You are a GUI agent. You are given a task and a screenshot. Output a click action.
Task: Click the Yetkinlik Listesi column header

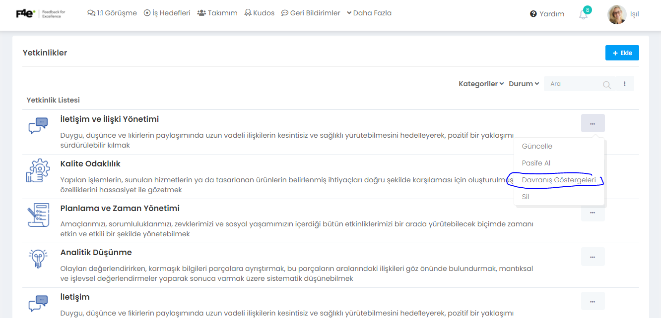pos(53,100)
